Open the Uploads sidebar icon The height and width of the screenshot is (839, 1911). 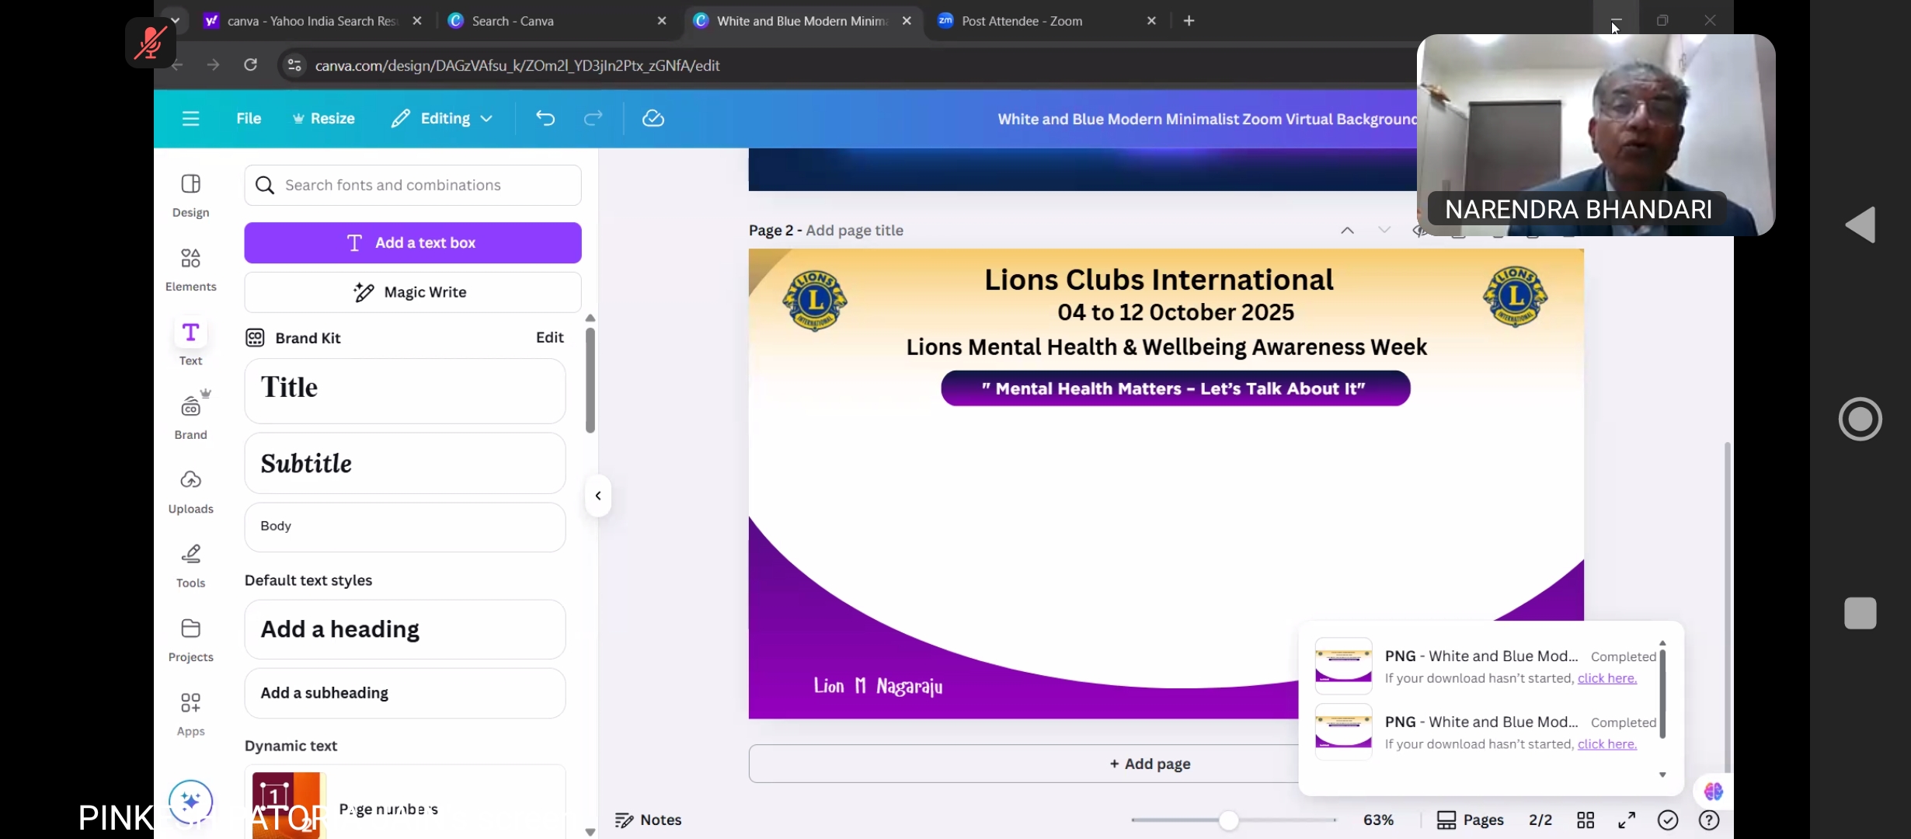(190, 481)
